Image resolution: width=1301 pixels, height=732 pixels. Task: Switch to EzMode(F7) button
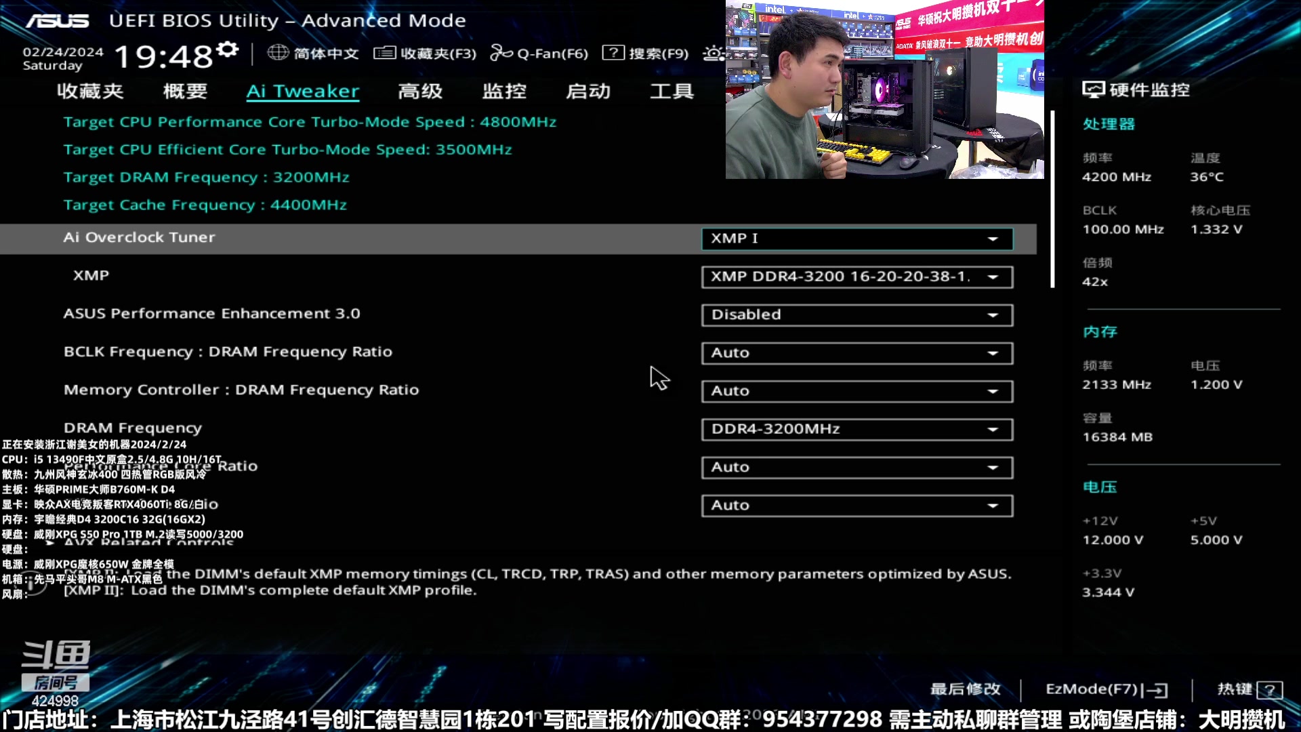point(1091,689)
